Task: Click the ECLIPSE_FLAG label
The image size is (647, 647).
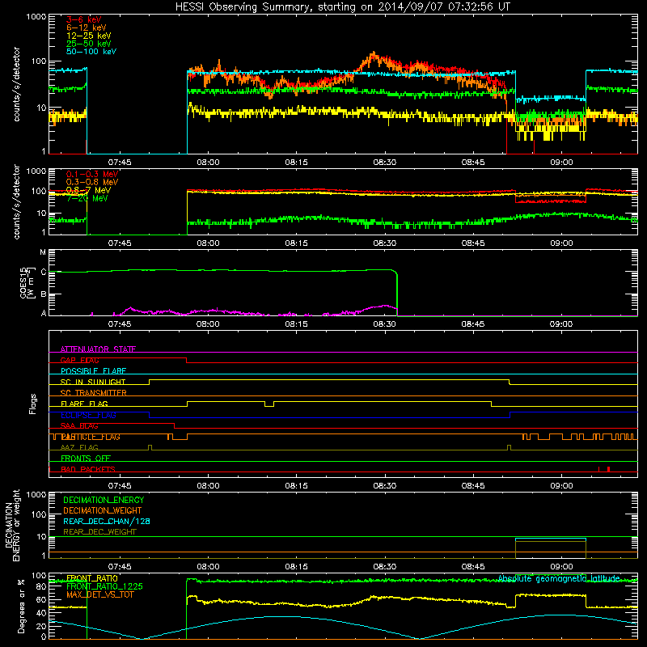Action: click(x=88, y=415)
